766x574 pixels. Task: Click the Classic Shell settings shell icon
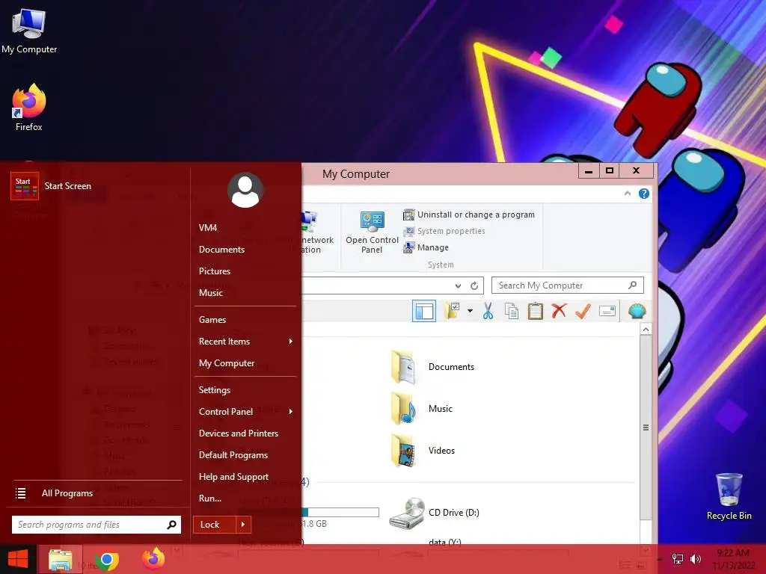[637, 311]
